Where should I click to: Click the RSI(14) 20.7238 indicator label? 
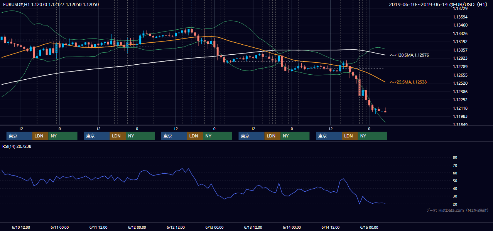click(x=17, y=146)
